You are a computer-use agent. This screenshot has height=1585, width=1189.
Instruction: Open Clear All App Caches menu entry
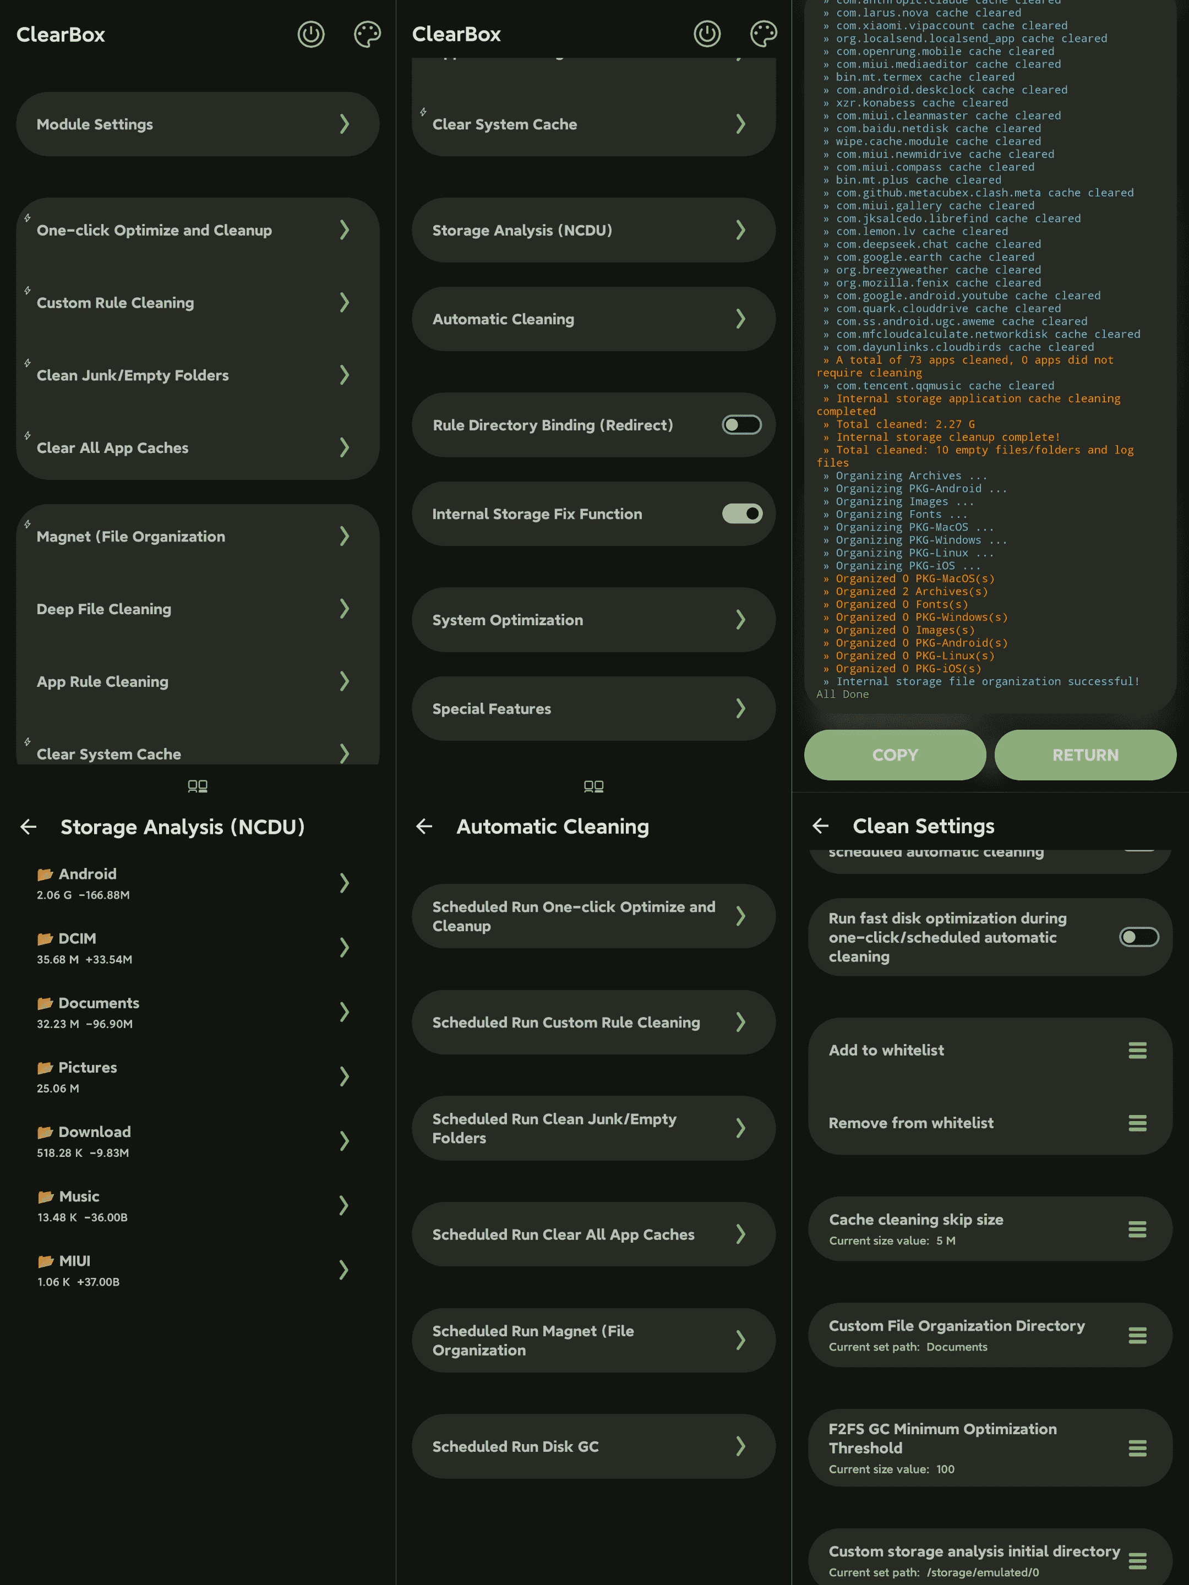click(198, 447)
